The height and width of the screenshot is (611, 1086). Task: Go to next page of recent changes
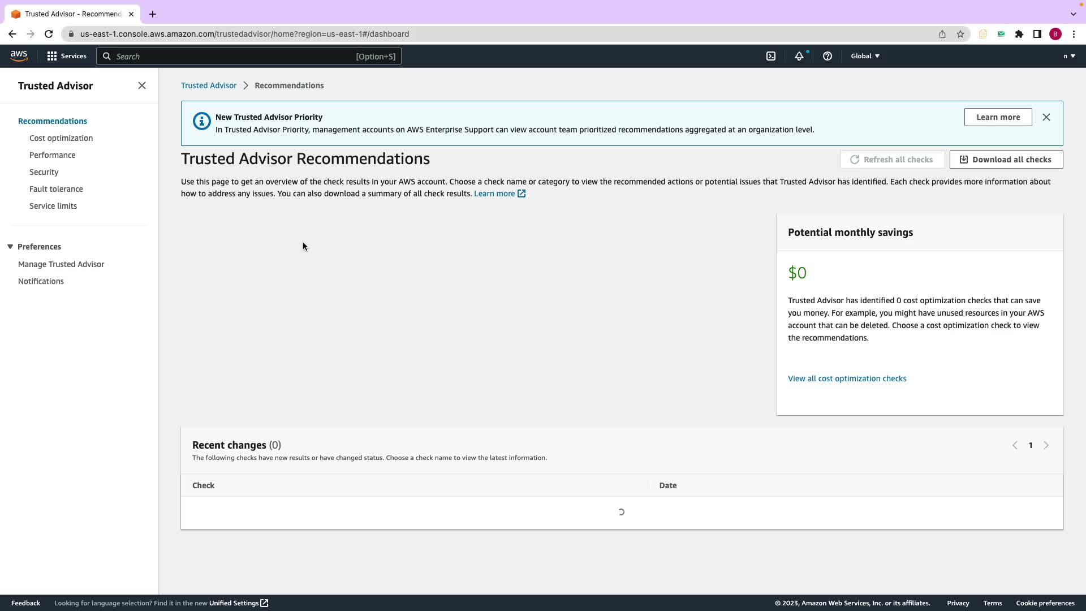click(x=1046, y=445)
